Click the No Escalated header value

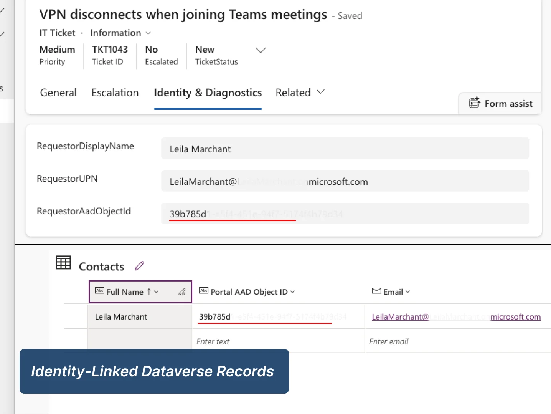click(x=152, y=50)
